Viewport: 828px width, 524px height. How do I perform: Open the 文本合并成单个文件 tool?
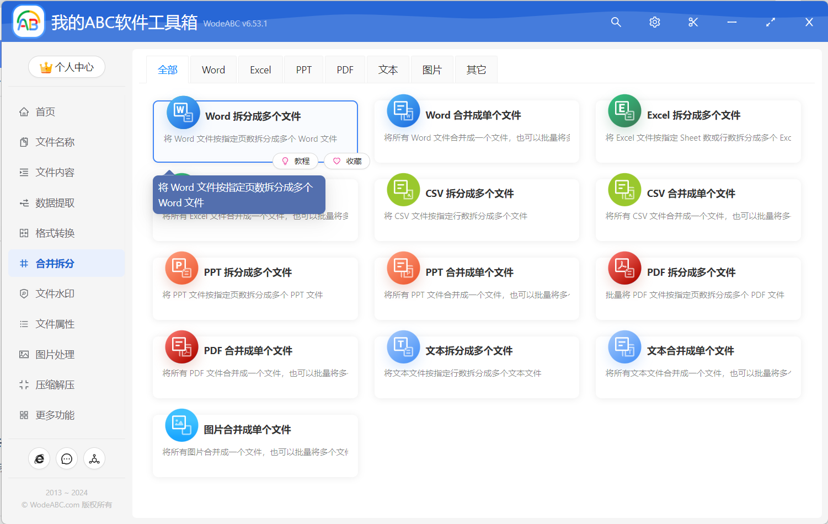coord(698,366)
